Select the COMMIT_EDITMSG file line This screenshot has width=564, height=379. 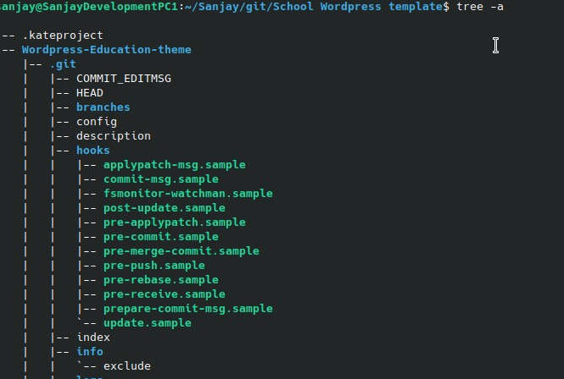[124, 79]
